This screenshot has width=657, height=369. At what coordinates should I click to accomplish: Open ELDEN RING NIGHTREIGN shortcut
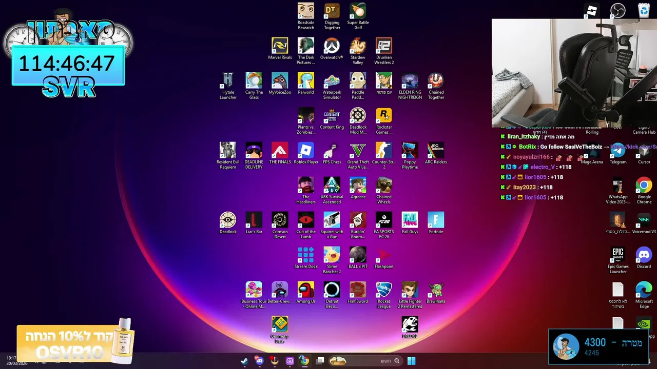point(410,86)
